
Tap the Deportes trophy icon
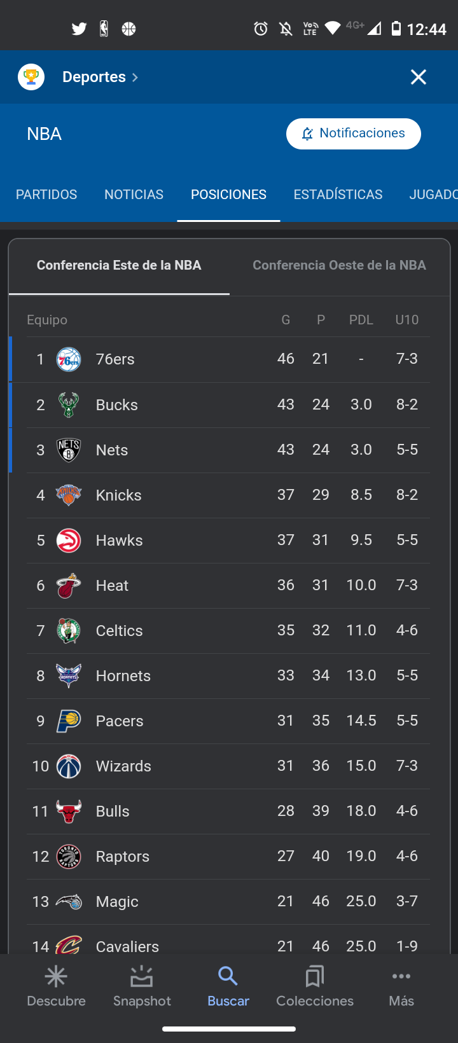[31, 77]
